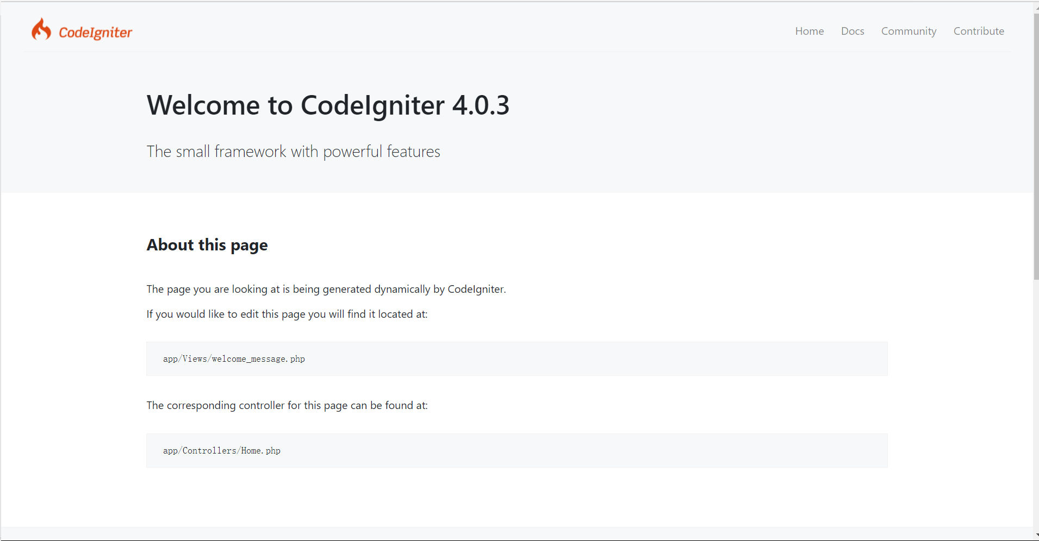
Task: Visit the Community page
Action: [x=908, y=31]
